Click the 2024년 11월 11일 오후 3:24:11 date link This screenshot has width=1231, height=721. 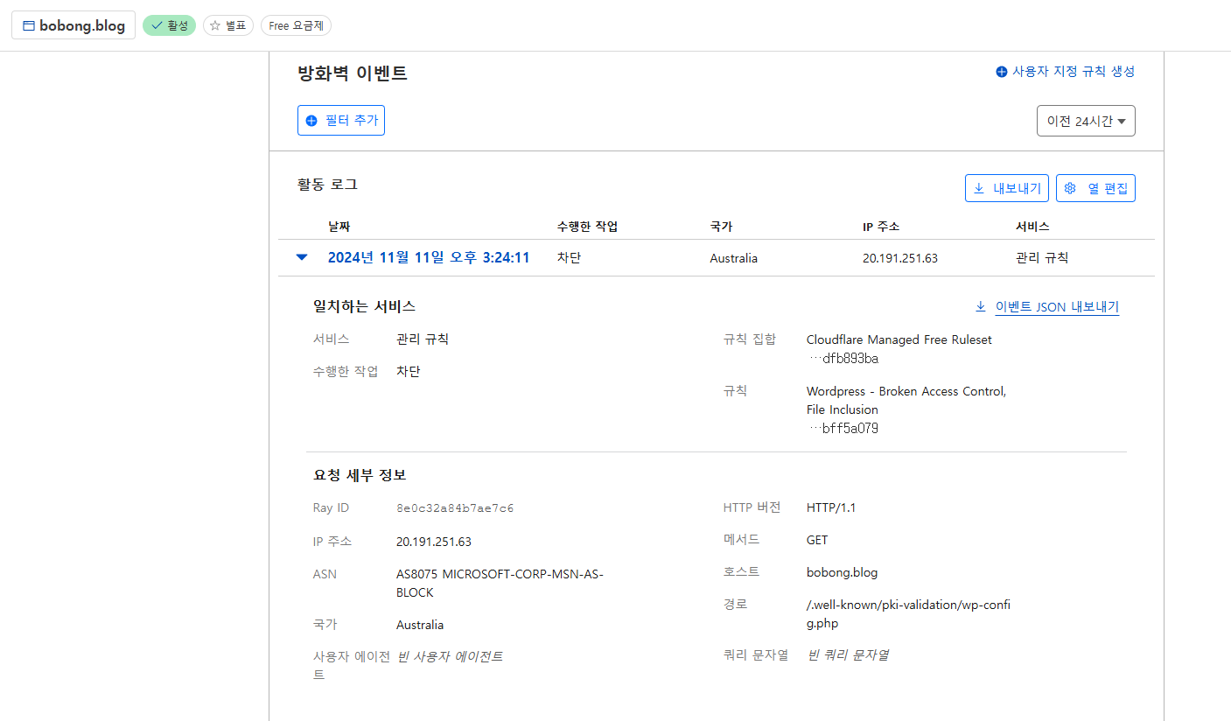tap(429, 257)
